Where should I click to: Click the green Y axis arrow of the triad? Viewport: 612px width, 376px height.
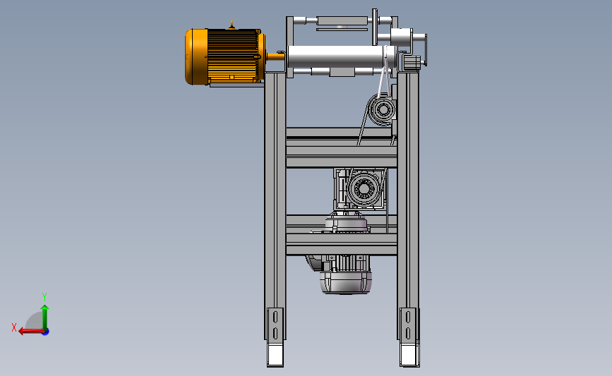[x=44, y=317]
